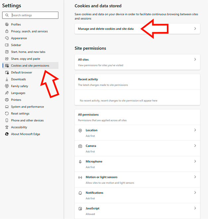
Task: Expand the All sites chevron
Action: (195, 60)
